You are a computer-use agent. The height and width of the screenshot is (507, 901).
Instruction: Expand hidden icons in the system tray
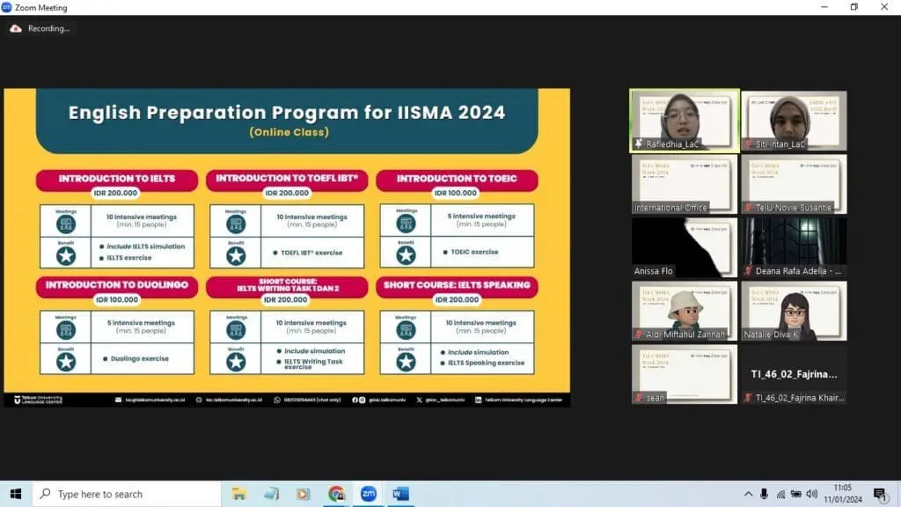749,494
